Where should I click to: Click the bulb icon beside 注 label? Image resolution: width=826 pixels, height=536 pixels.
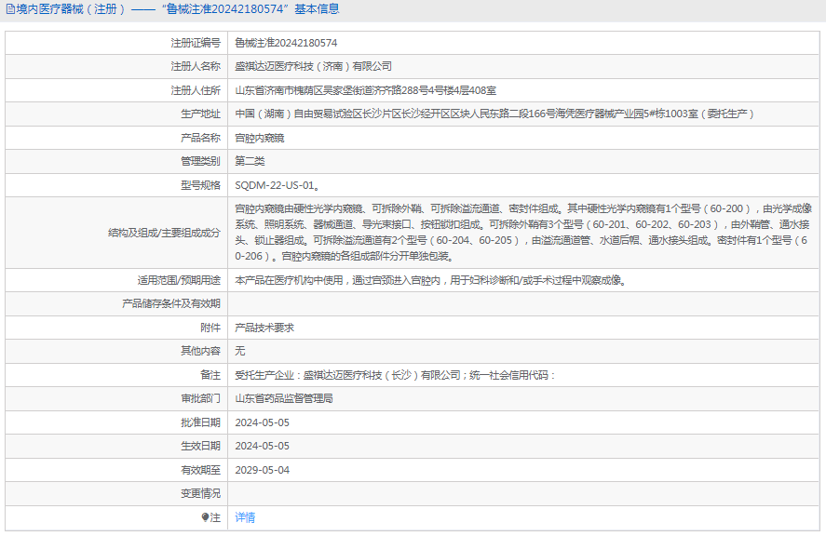(x=205, y=517)
